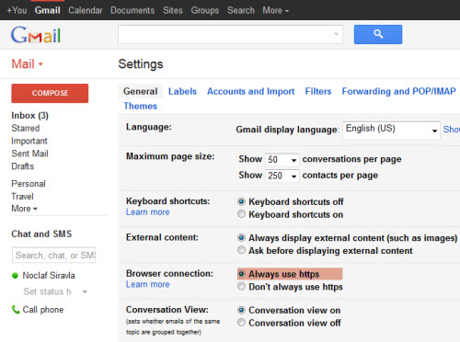This screenshot has height=342, width=460.
Task: Open Forwarding and POP/IMAP tab
Action: (398, 91)
